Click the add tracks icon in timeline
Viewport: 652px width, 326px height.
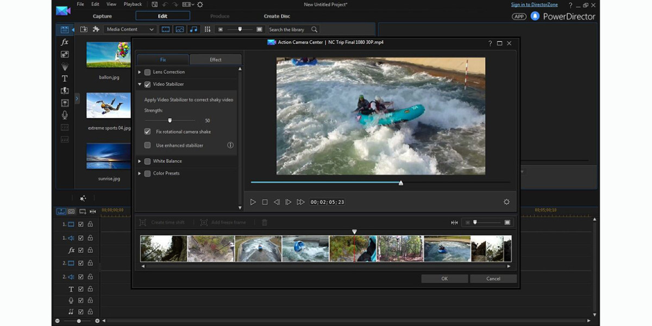click(83, 211)
